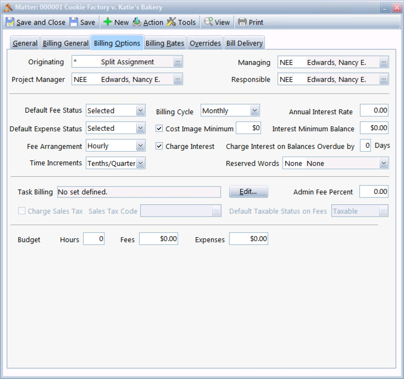Open the Tools wrench icon
Screen dimensions: 404x379
click(x=171, y=23)
